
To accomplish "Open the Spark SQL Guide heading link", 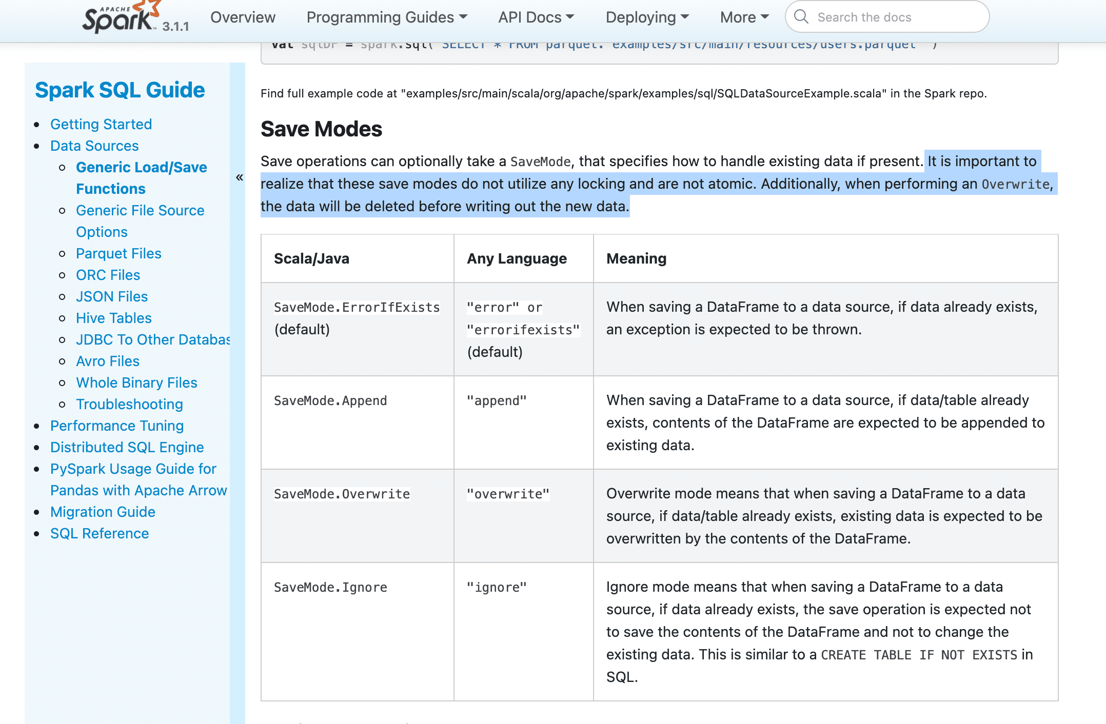I will [x=120, y=90].
